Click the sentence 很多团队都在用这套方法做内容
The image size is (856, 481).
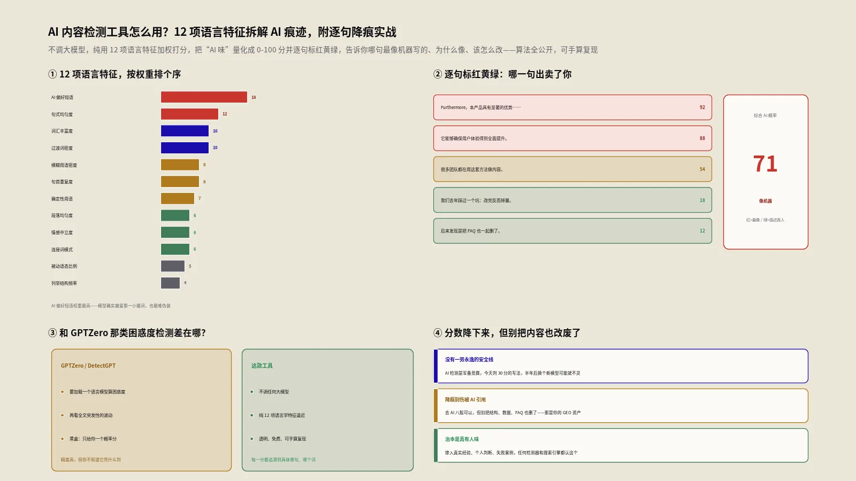472,169
